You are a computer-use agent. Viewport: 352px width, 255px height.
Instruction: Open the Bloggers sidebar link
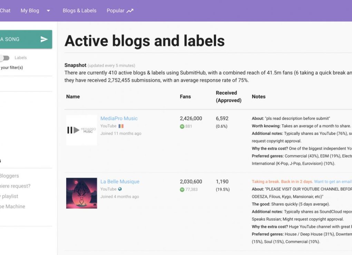click(9, 176)
